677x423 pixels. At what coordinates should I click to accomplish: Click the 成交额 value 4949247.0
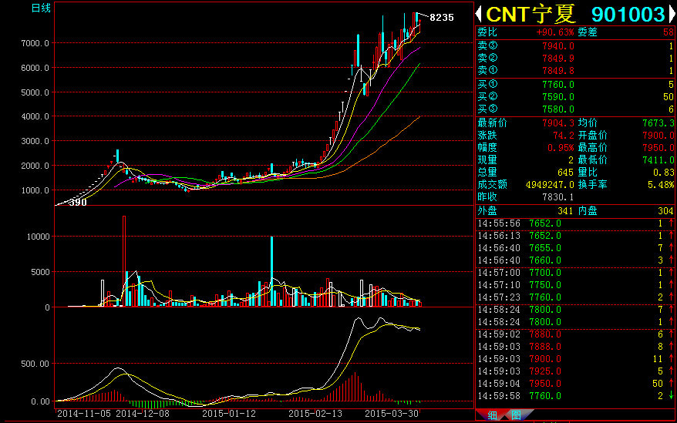point(550,185)
